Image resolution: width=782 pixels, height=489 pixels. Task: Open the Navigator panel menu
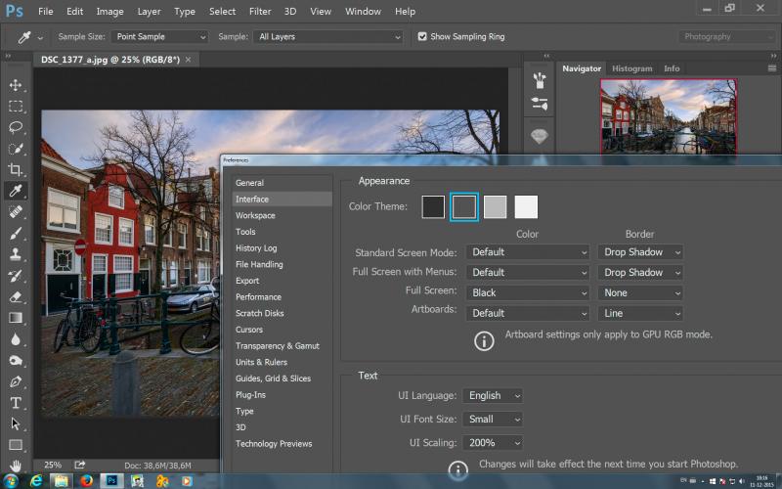tap(772, 68)
